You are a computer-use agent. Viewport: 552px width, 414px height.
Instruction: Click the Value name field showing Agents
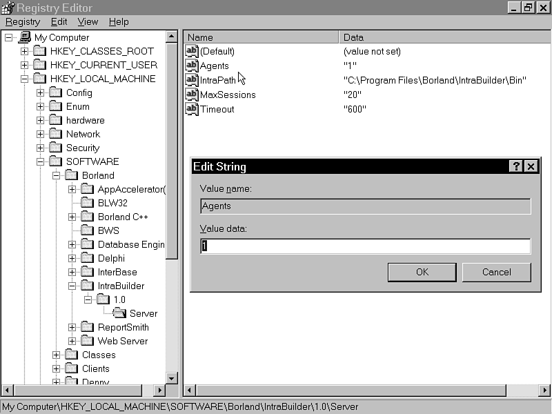click(x=366, y=206)
